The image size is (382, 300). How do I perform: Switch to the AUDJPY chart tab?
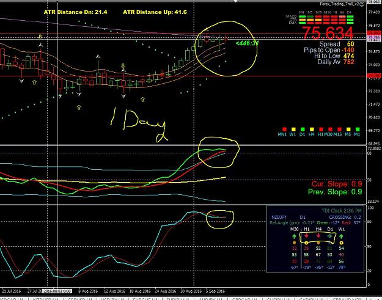click(211, 298)
